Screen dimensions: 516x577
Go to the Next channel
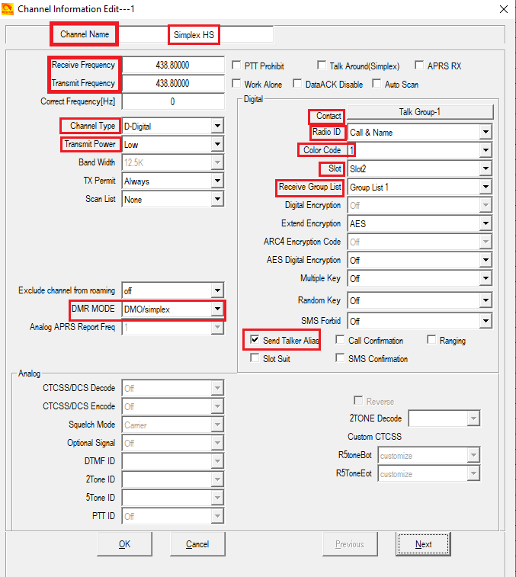(x=423, y=544)
